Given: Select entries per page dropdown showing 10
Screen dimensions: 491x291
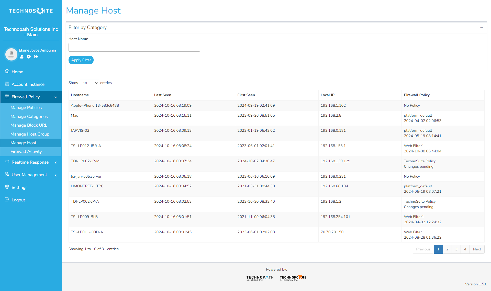Looking at the screenshot, I should (89, 83).
